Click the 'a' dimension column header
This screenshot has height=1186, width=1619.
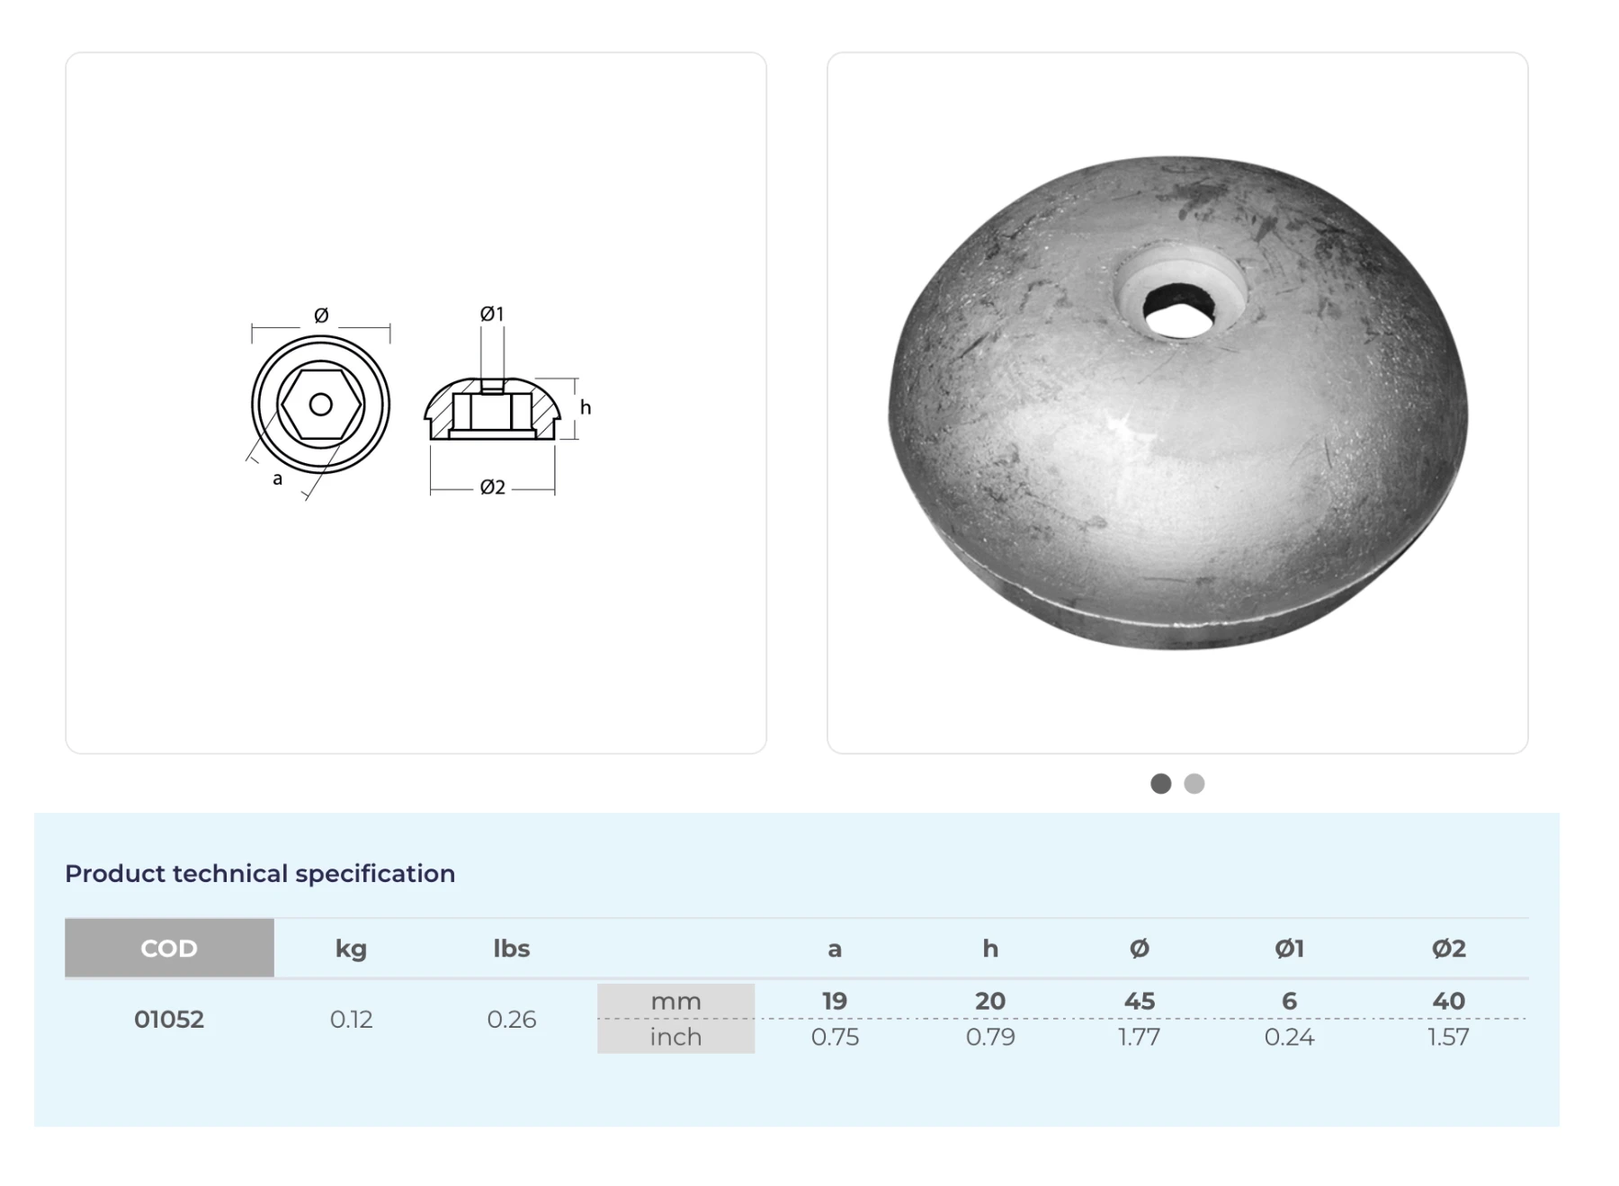coord(834,948)
